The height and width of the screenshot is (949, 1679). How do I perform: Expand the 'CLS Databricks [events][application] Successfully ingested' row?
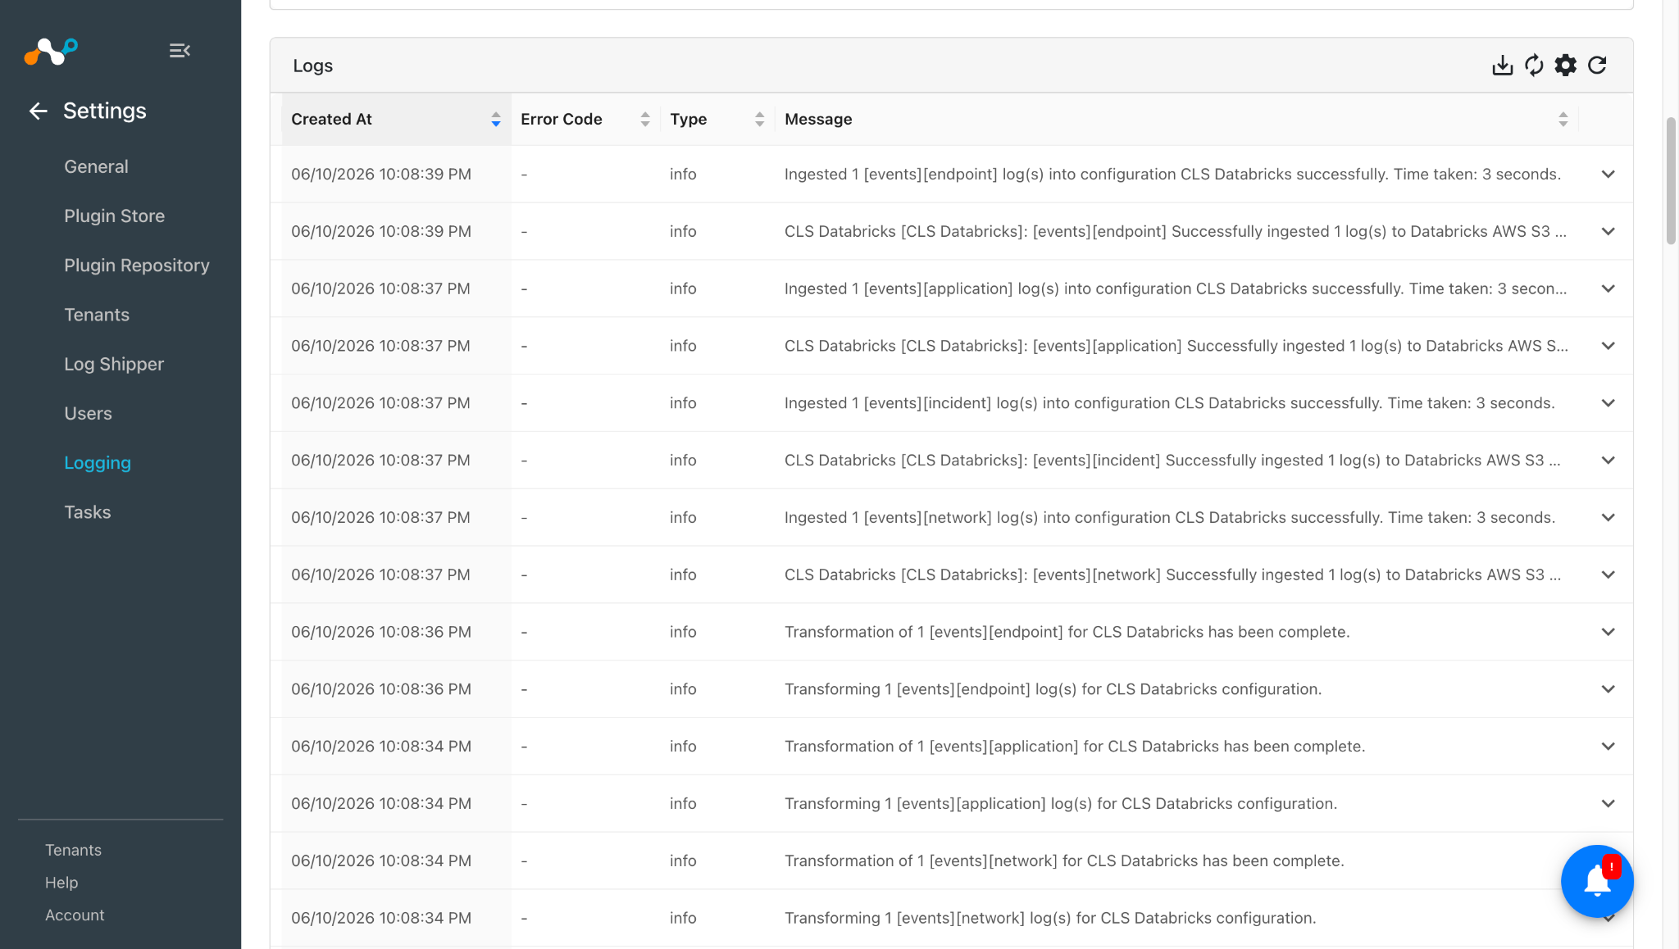[1608, 346]
